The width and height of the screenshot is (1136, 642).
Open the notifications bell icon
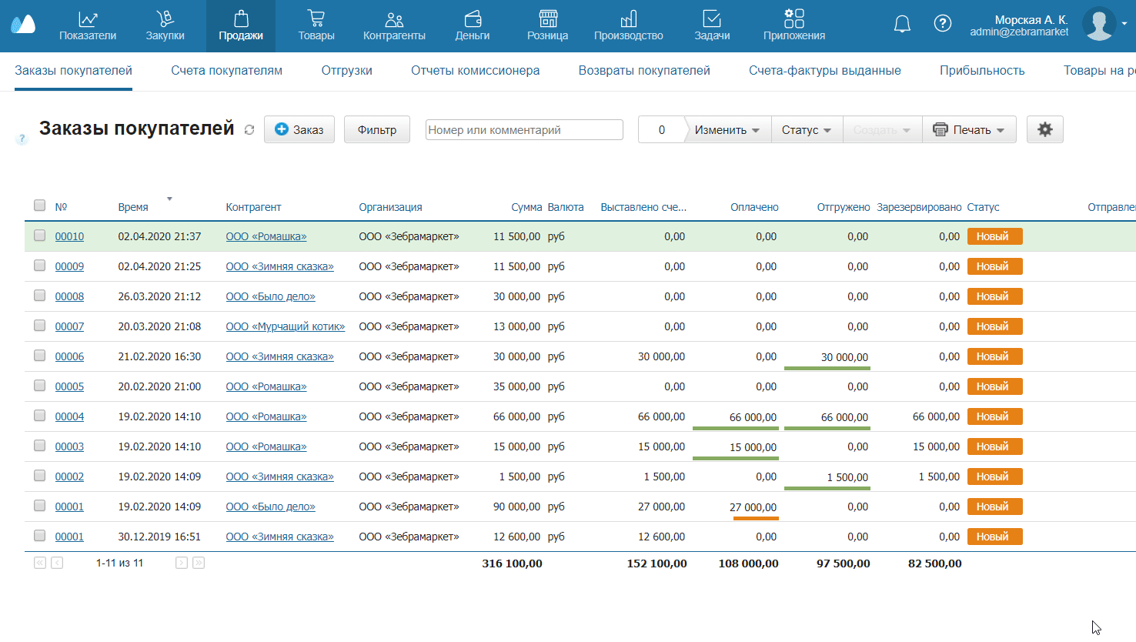[902, 24]
